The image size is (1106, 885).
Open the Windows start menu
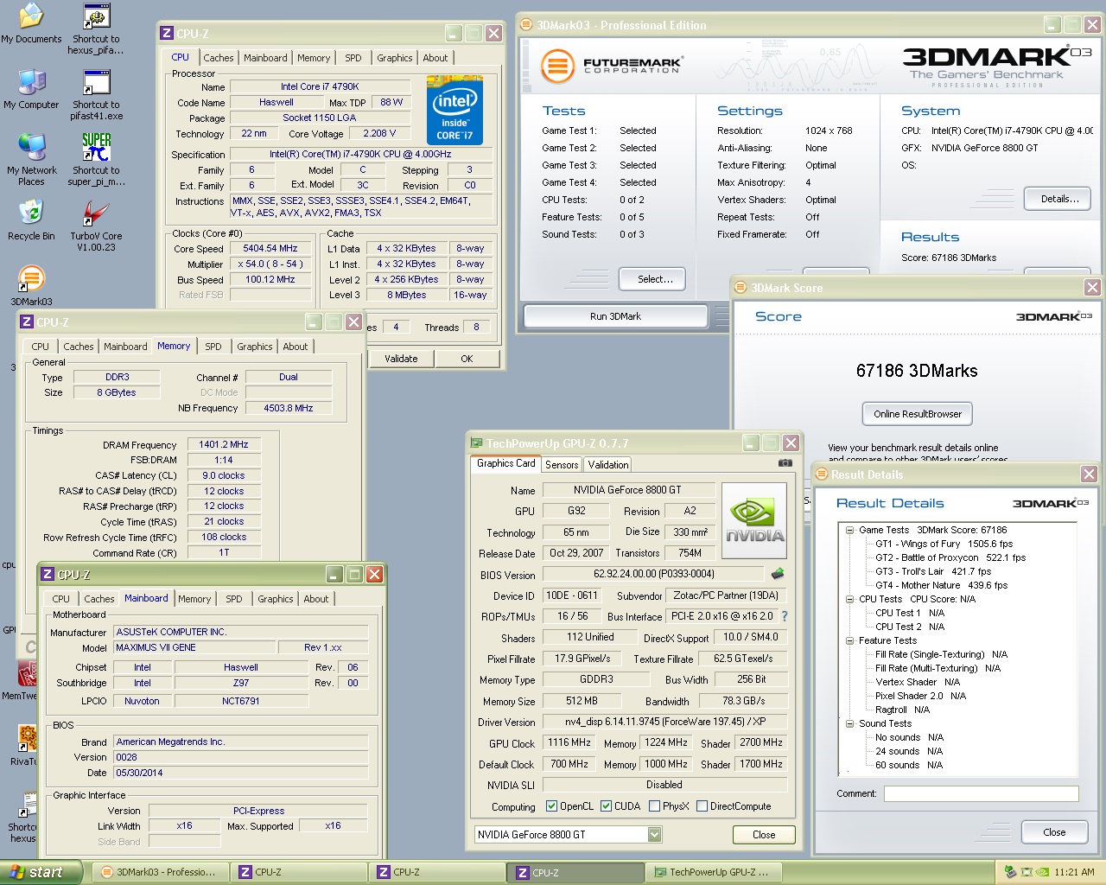41,872
